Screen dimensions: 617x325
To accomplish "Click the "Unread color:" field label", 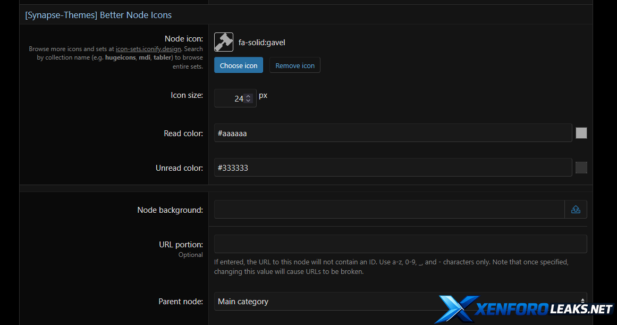I will [179, 168].
